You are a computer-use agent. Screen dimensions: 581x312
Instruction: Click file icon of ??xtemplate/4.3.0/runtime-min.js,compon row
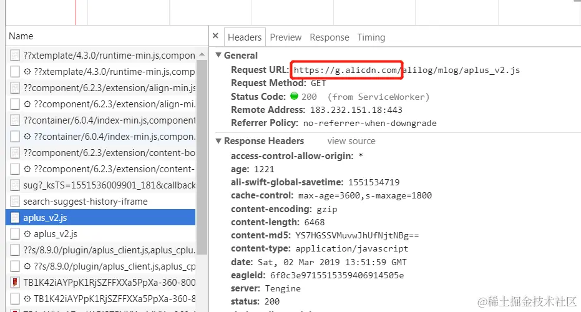[x=15, y=55]
